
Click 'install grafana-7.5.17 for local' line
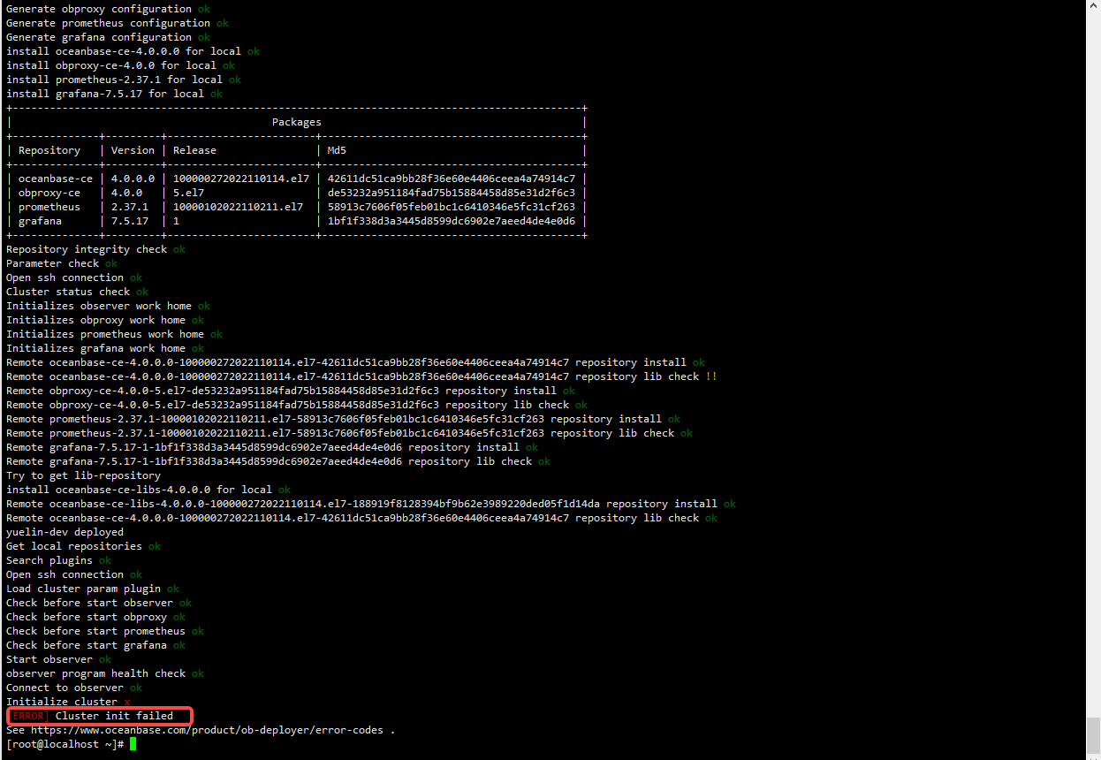[114, 94]
